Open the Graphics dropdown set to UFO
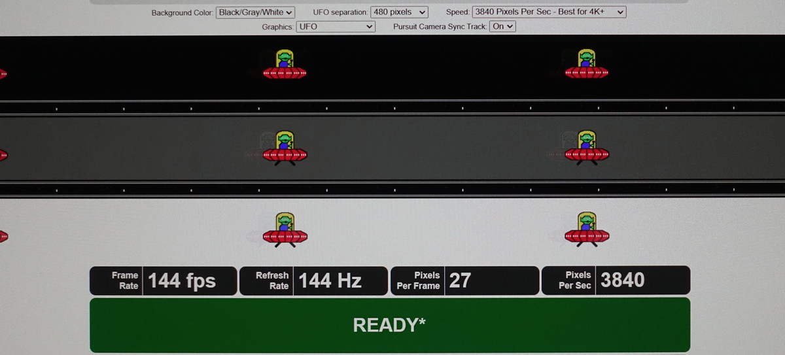The width and height of the screenshot is (785, 355). click(x=336, y=27)
